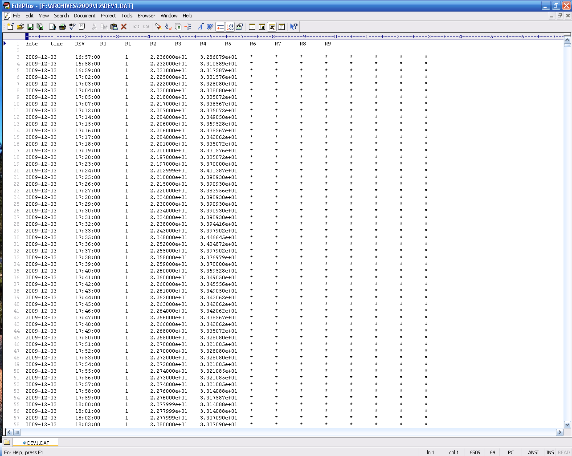This screenshot has width=572, height=456.
Task: Run the ABC spell check icon
Action: [x=72, y=27]
